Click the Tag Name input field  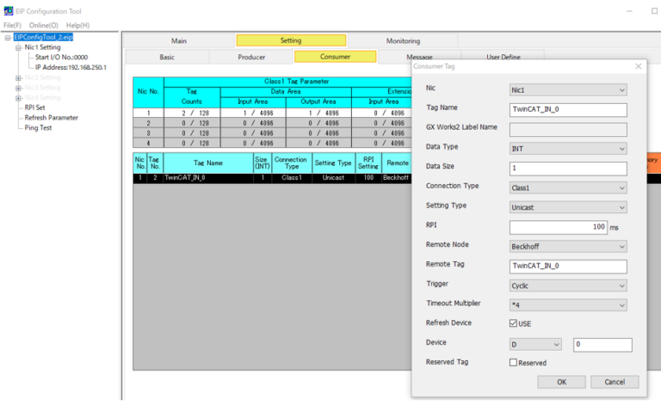pyautogui.click(x=567, y=109)
